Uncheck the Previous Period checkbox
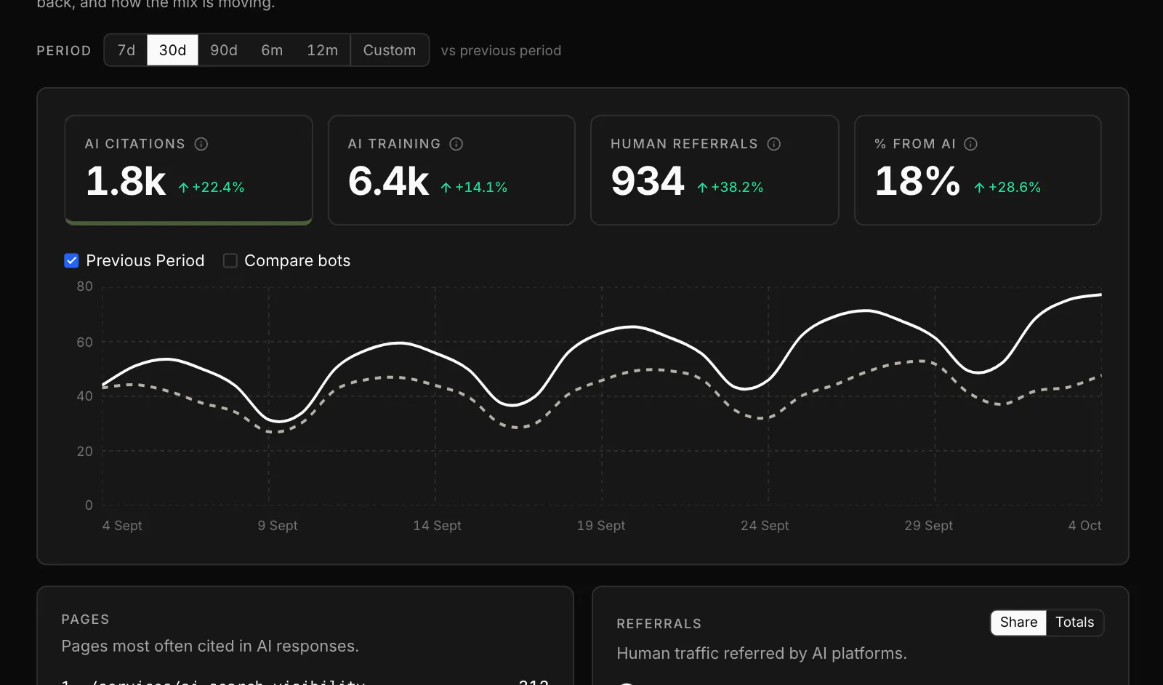The width and height of the screenshot is (1163, 685). tap(71, 260)
